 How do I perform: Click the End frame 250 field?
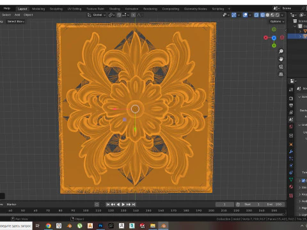274,204
